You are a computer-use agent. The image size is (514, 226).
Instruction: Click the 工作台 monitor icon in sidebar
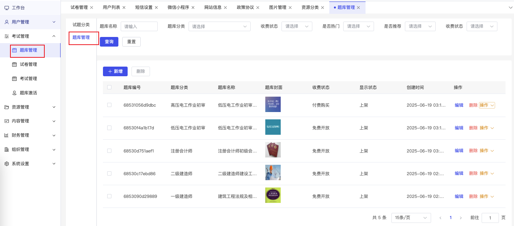click(7, 8)
